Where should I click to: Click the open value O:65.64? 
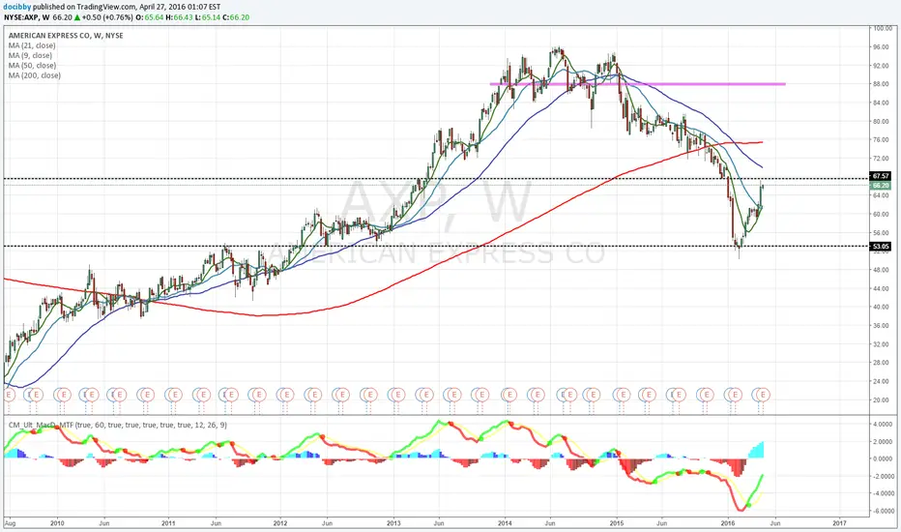150,17
